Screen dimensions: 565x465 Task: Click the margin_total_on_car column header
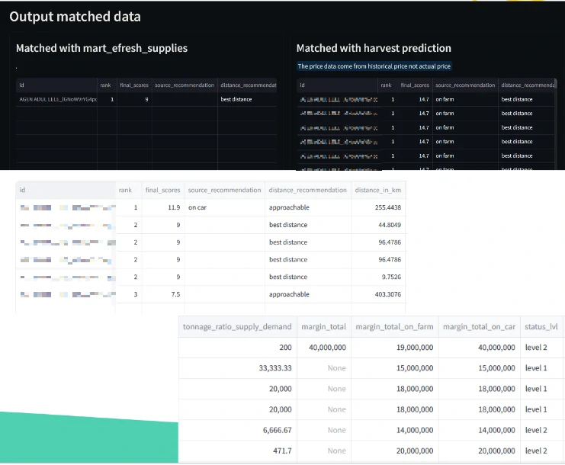point(480,327)
